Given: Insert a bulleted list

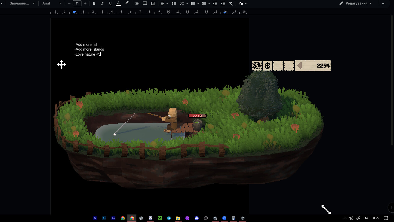Looking at the screenshot, I should click(193, 4).
